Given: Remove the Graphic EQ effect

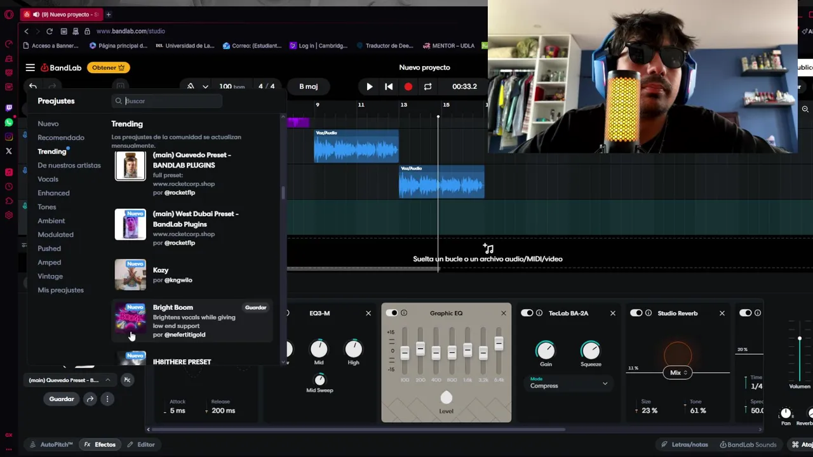Looking at the screenshot, I should click(x=504, y=313).
